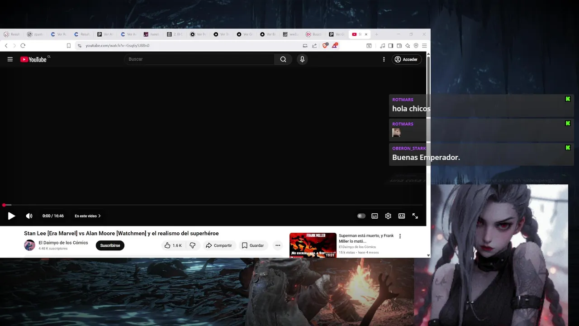Open the Leo AI sparkle icon
579x326 pixels.
coord(408,46)
